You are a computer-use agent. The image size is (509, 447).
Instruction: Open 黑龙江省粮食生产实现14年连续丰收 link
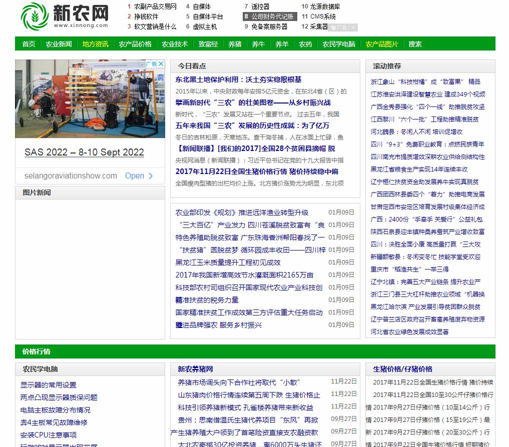coord(419,169)
